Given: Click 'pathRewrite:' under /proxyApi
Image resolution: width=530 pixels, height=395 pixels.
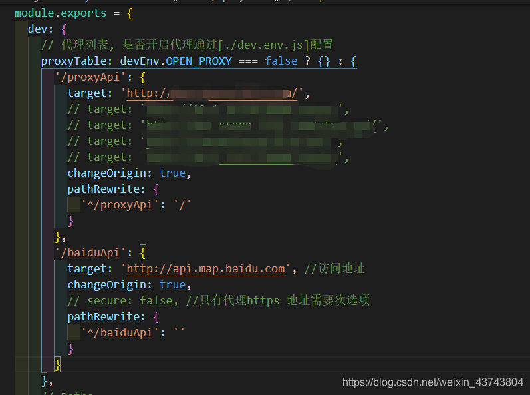Looking at the screenshot, I should pyautogui.click(x=106, y=189).
